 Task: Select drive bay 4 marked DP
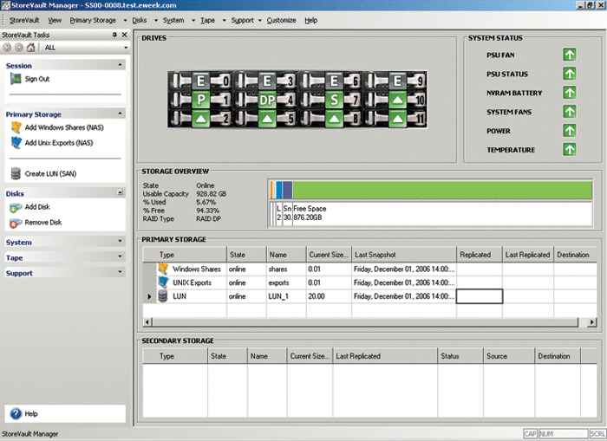267,100
